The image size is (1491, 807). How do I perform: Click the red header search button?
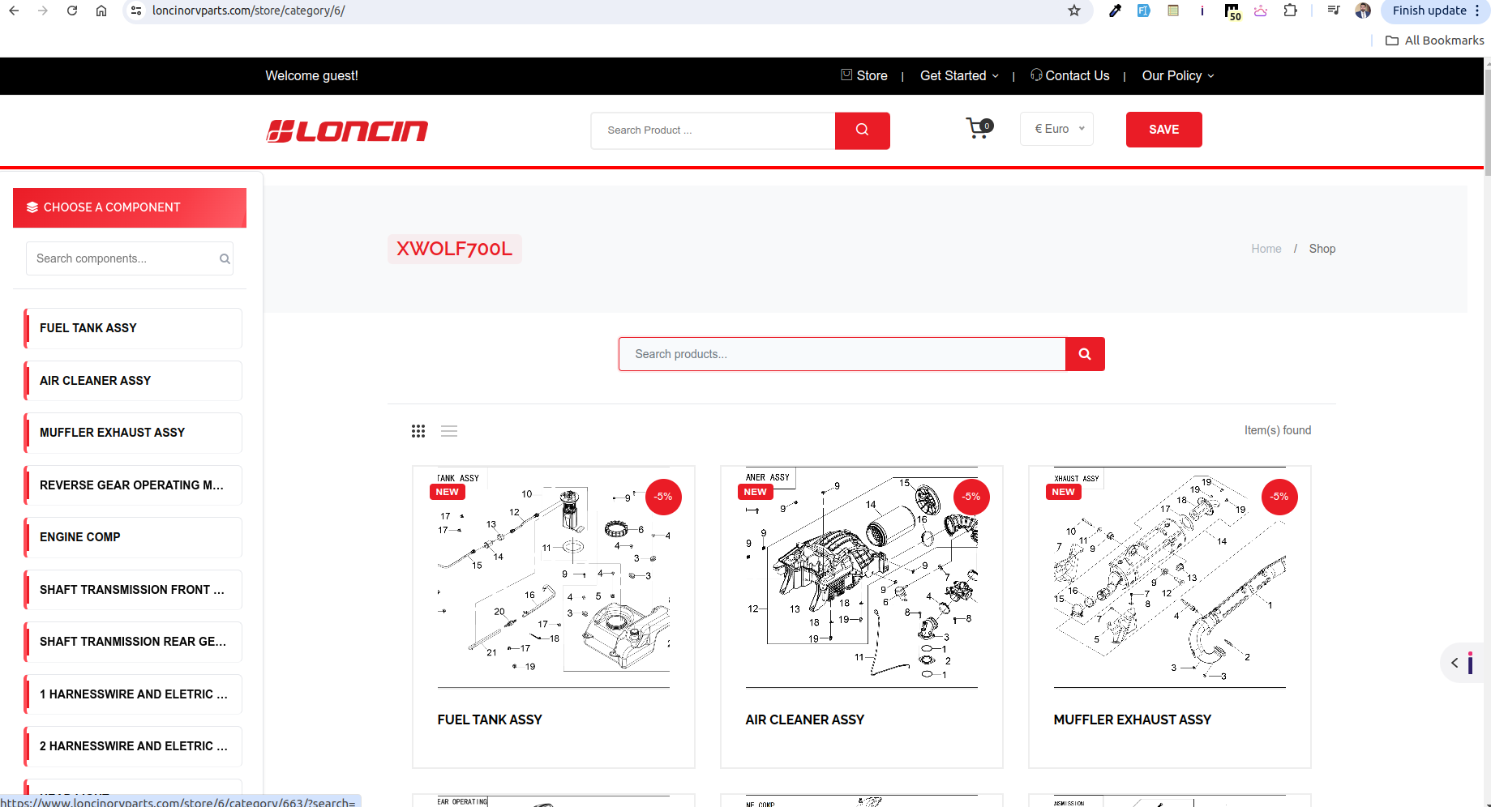pos(862,130)
